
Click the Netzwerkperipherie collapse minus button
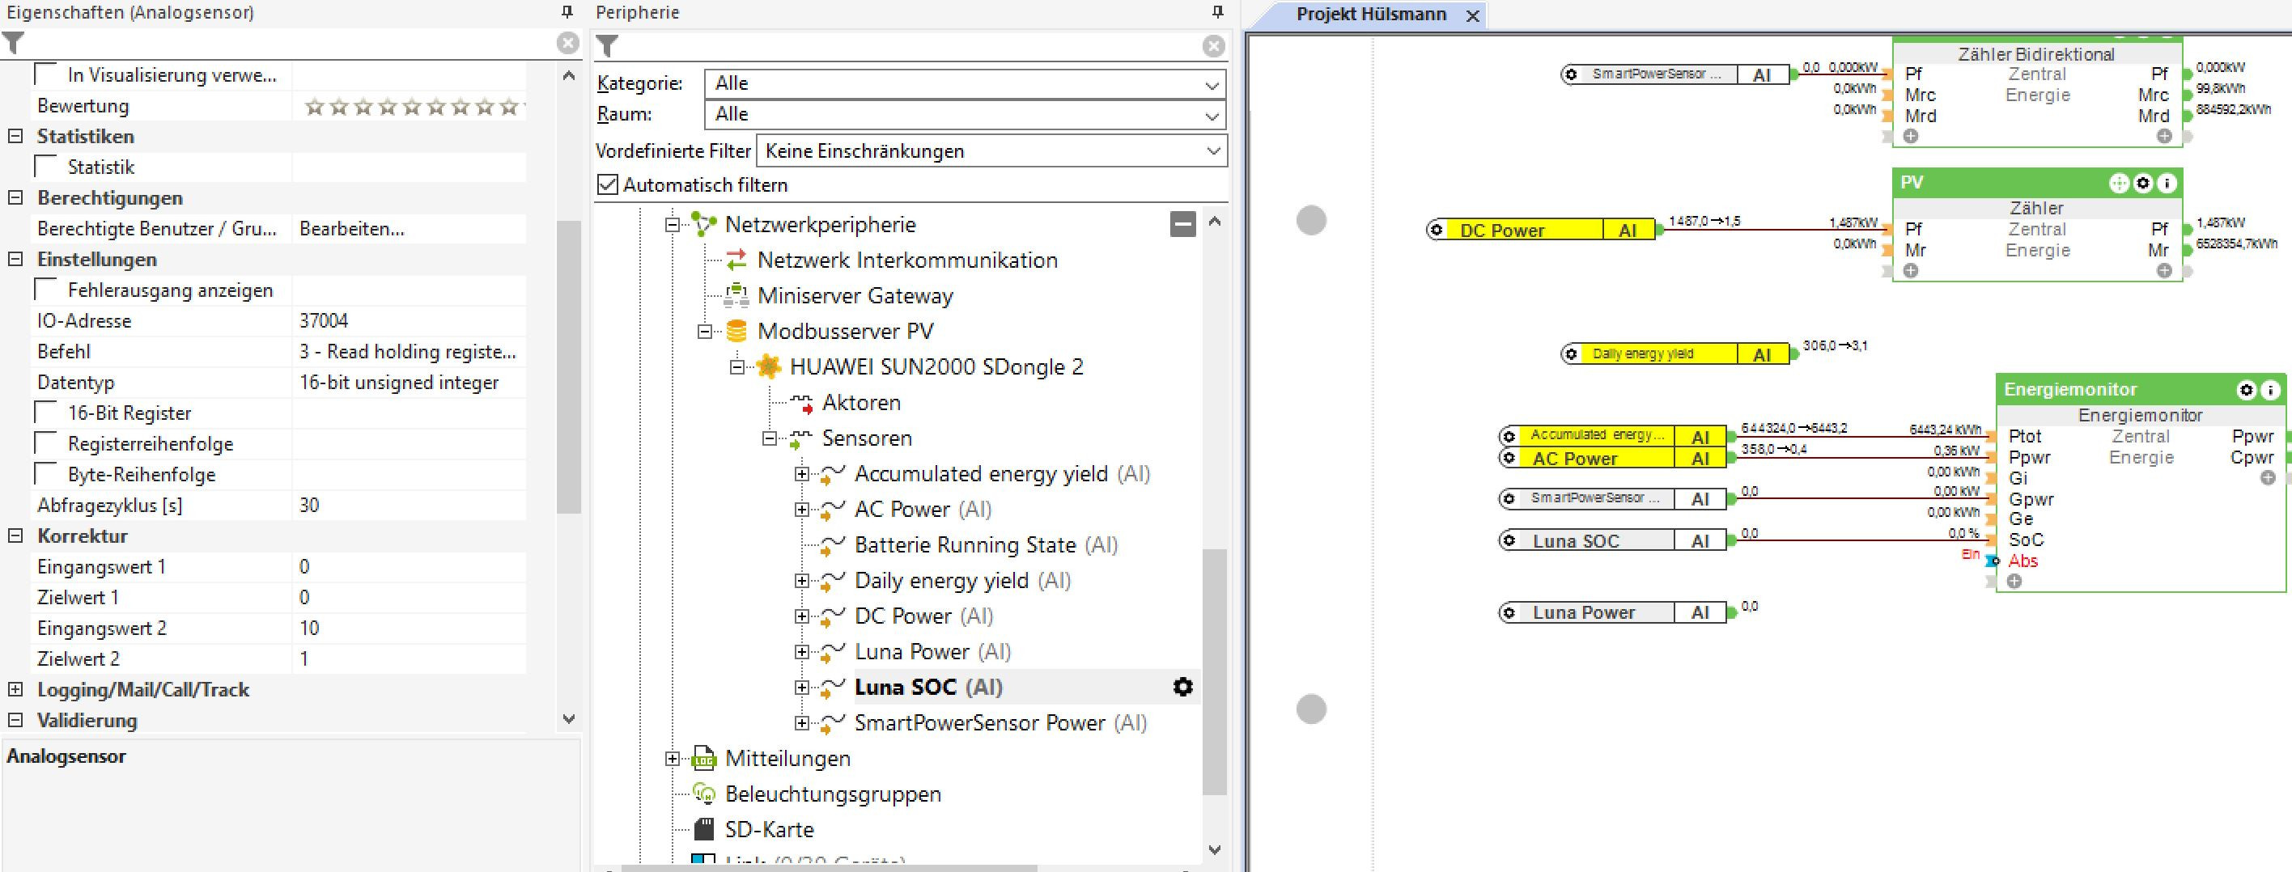[x=1182, y=224]
